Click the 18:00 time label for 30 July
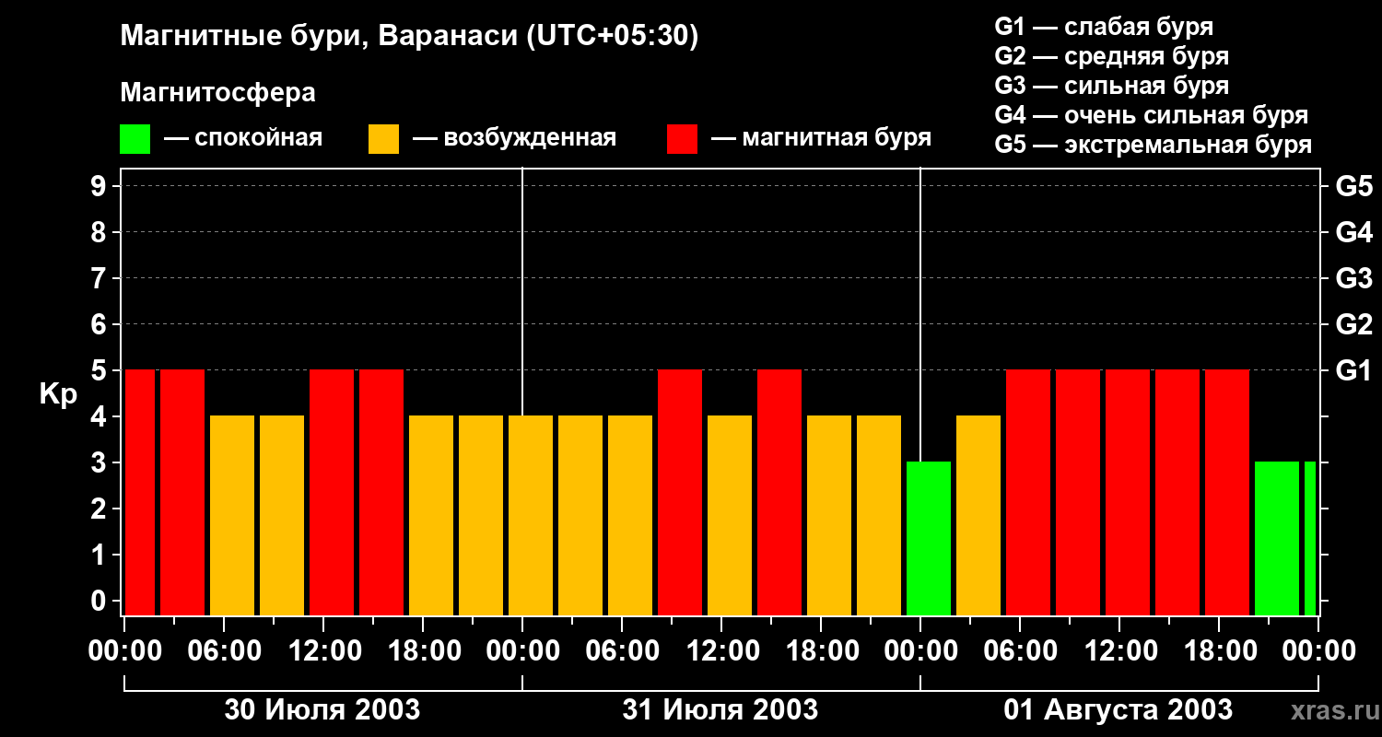Viewport: 1382px width, 737px height. (x=423, y=651)
